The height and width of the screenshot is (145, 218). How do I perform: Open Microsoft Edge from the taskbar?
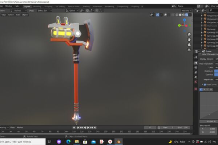pos(68,142)
